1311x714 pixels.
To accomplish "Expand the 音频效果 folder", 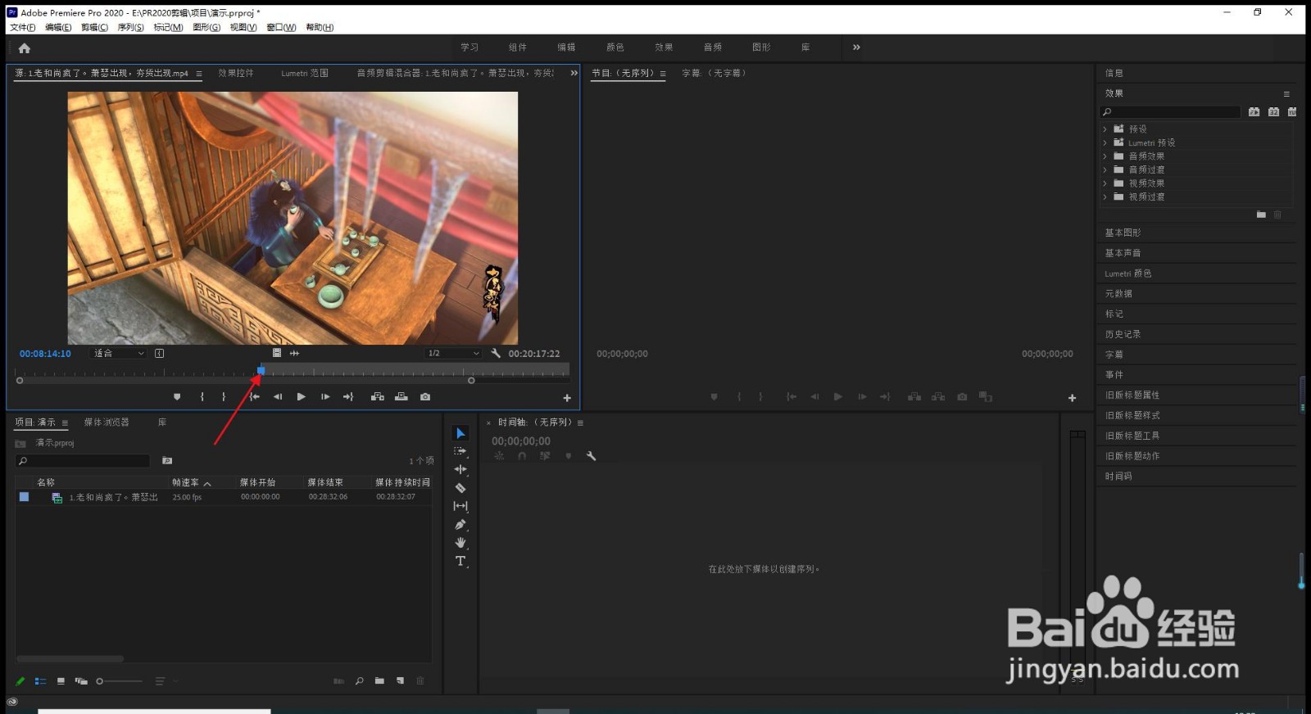I will pos(1105,156).
